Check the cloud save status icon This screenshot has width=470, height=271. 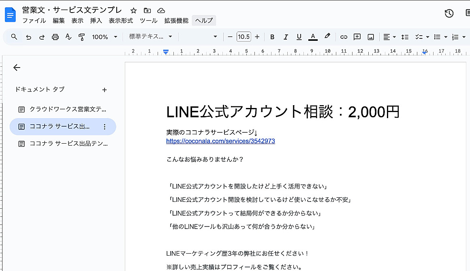pos(161,11)
